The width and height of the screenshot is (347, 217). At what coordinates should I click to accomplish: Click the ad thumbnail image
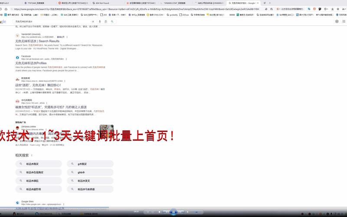(x=106, y=131)
